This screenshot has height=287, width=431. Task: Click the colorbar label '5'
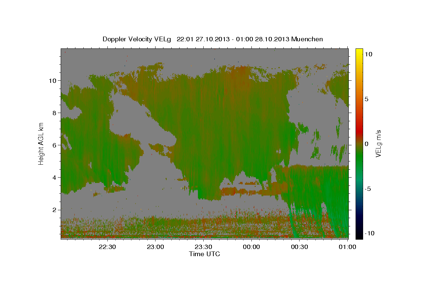[367, 99]
